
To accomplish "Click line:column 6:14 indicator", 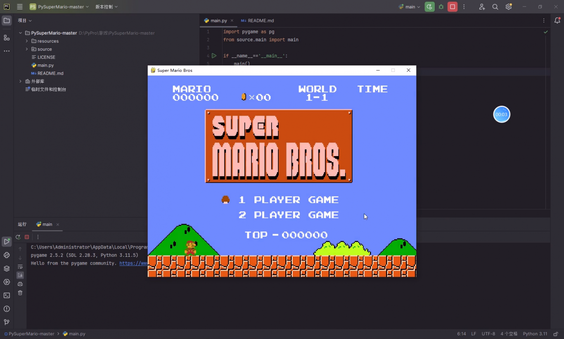I will tap(462, 334).
